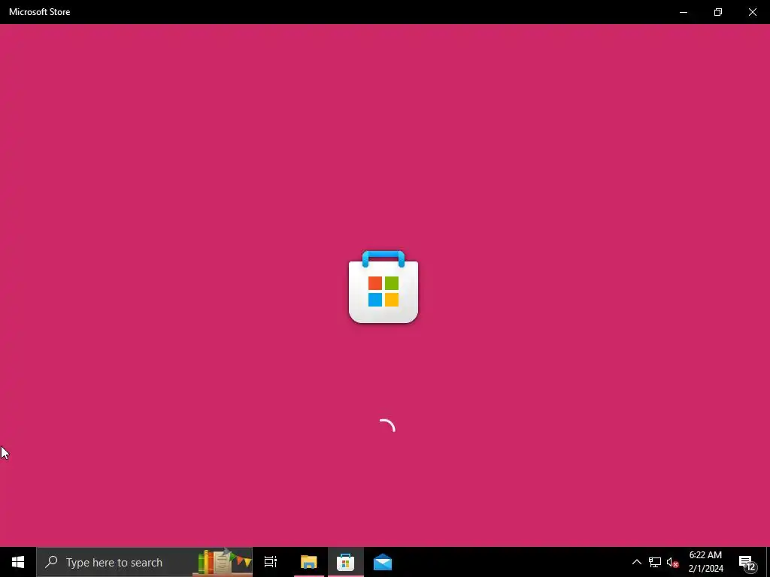Click the search highlights books illustration
This screenshot has height=577, width=770.
pyautogui.click(x=224, y=562)
